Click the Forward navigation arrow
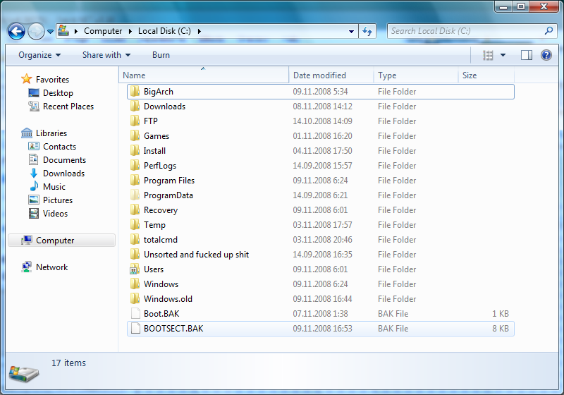The width and height of the screenshot is (564, 395). 37,31
